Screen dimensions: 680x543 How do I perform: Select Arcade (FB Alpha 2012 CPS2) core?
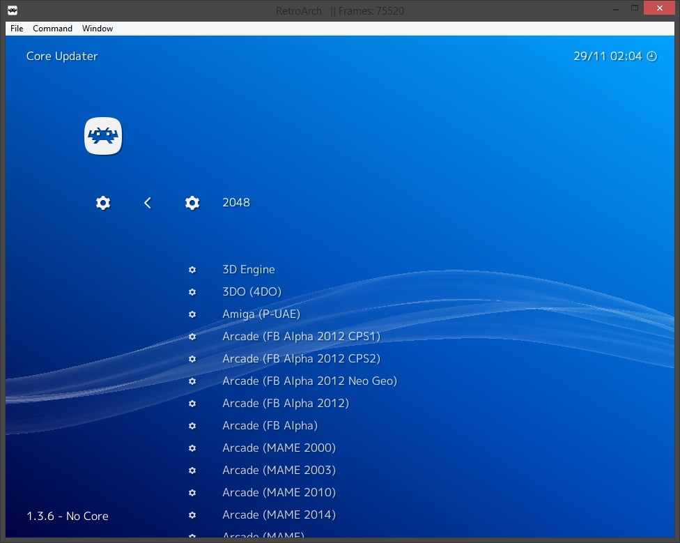[302, 359]
